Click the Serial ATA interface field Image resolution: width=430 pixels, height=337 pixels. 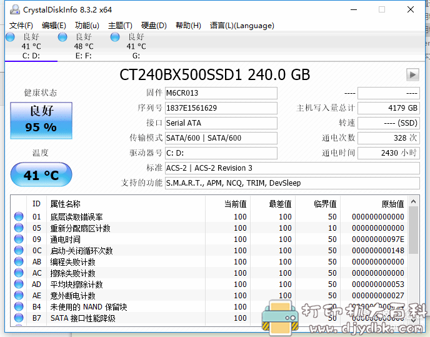point(221,123)
